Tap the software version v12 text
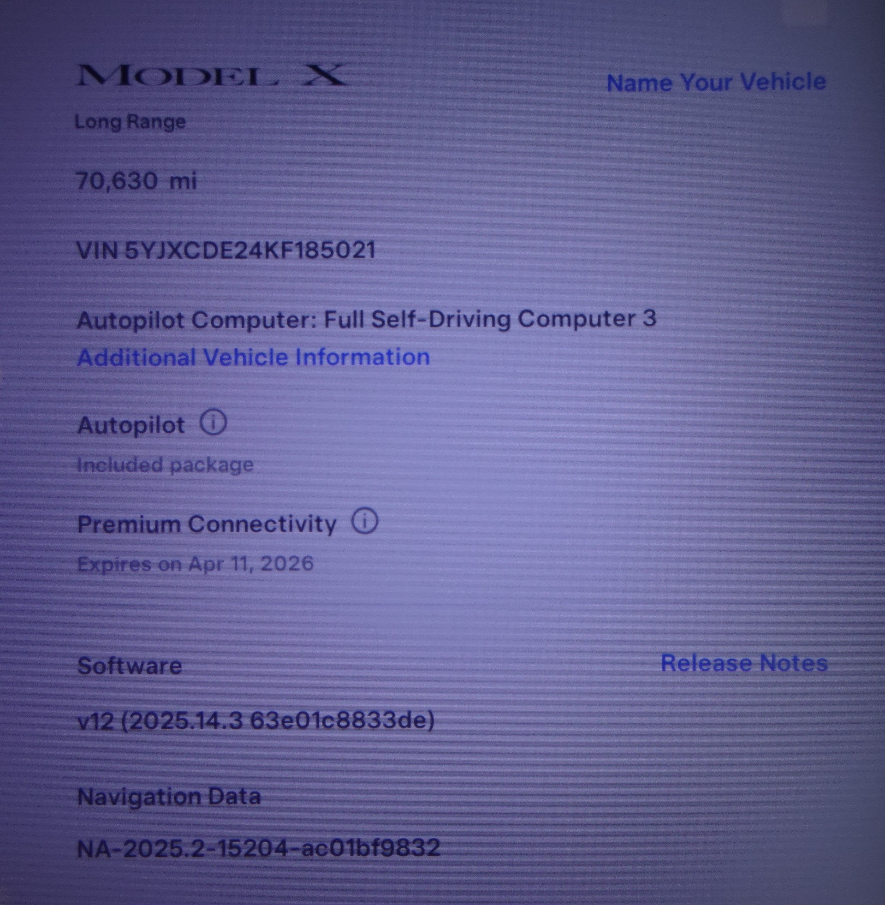 256,720
